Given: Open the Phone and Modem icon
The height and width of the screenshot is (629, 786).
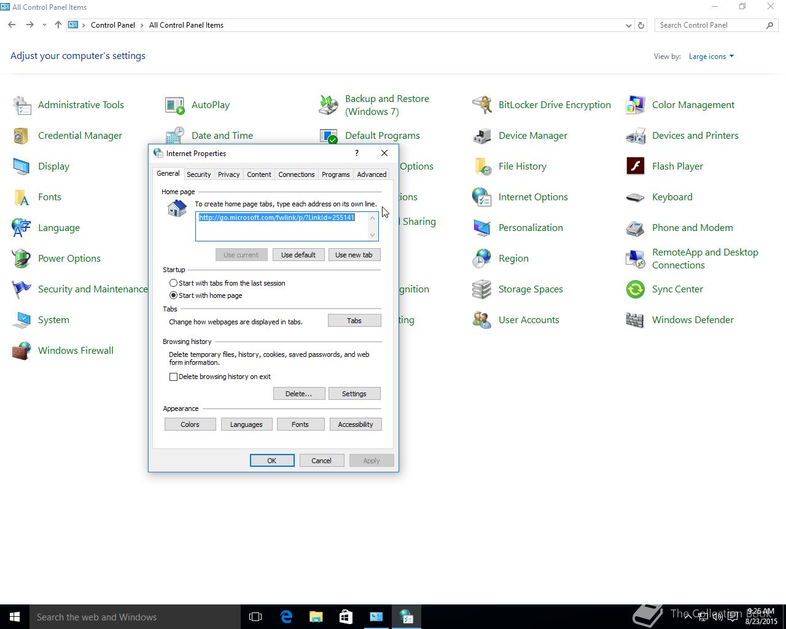Looking at the screenshot, I should tap(636, 228).
